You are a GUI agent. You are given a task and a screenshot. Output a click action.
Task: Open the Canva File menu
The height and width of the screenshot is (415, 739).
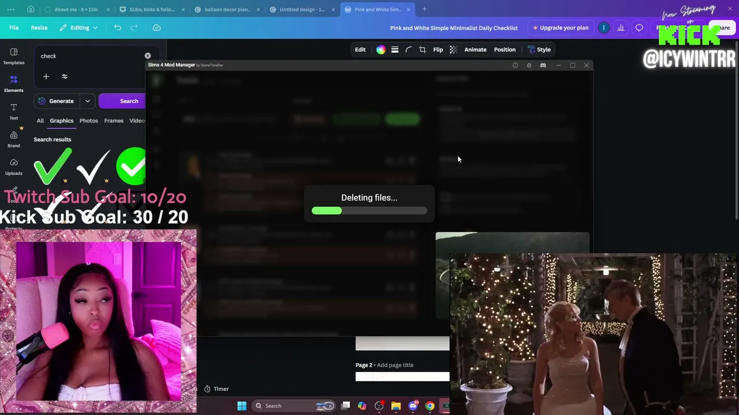[14, 28]
